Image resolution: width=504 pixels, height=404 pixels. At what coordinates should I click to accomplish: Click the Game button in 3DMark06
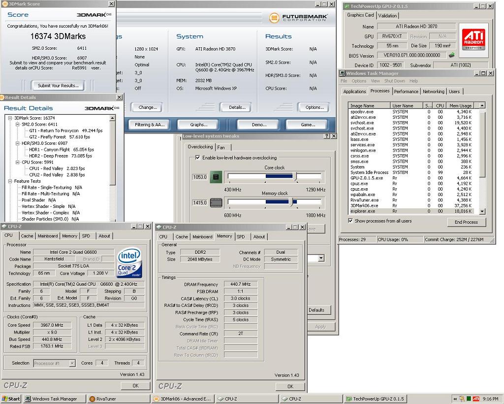coord(308,125)
